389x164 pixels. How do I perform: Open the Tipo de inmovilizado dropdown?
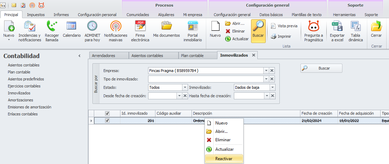(x=266, y=79)
